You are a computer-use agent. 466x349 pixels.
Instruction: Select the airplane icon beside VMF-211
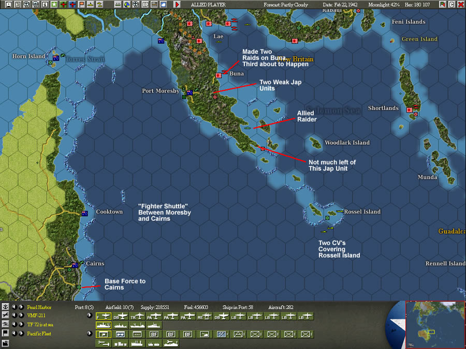5,315
